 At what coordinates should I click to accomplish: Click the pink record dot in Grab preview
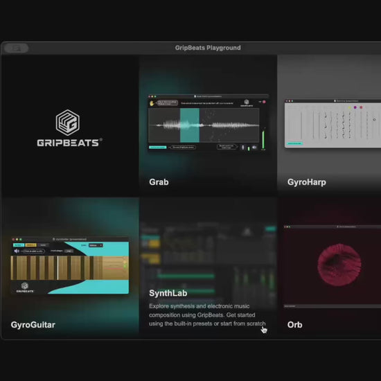pyautogui.click(x=264, y=102)
